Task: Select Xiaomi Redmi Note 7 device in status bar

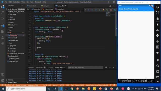Action: tap(97, 85)
